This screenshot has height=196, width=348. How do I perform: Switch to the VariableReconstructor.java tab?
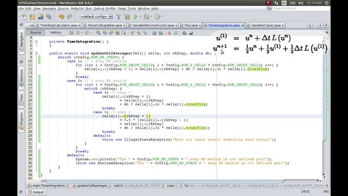coord(153,26)
